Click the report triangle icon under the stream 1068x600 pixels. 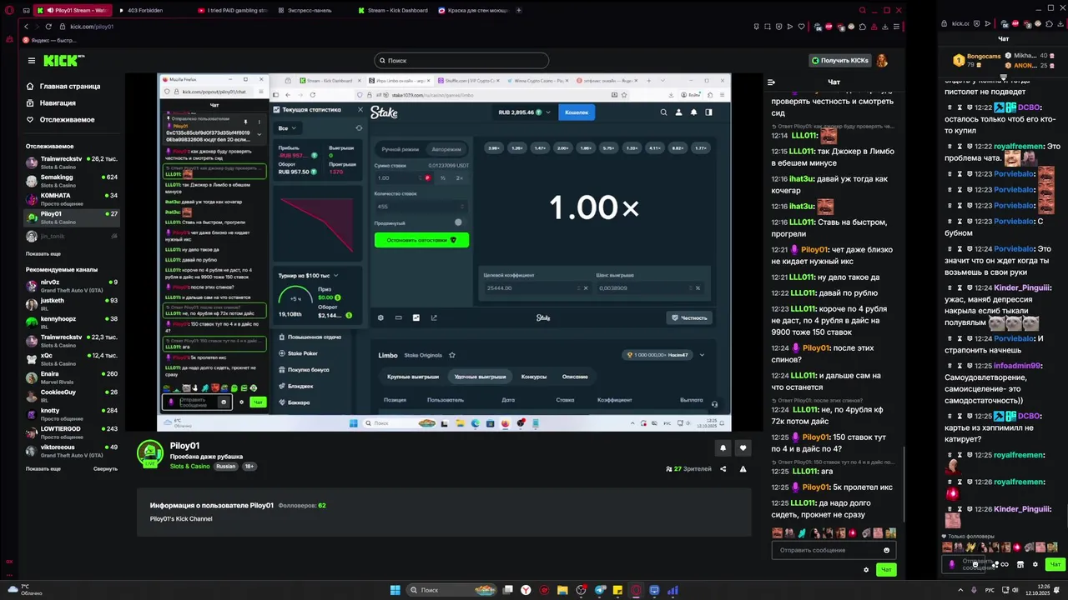[x=743, y=469]
